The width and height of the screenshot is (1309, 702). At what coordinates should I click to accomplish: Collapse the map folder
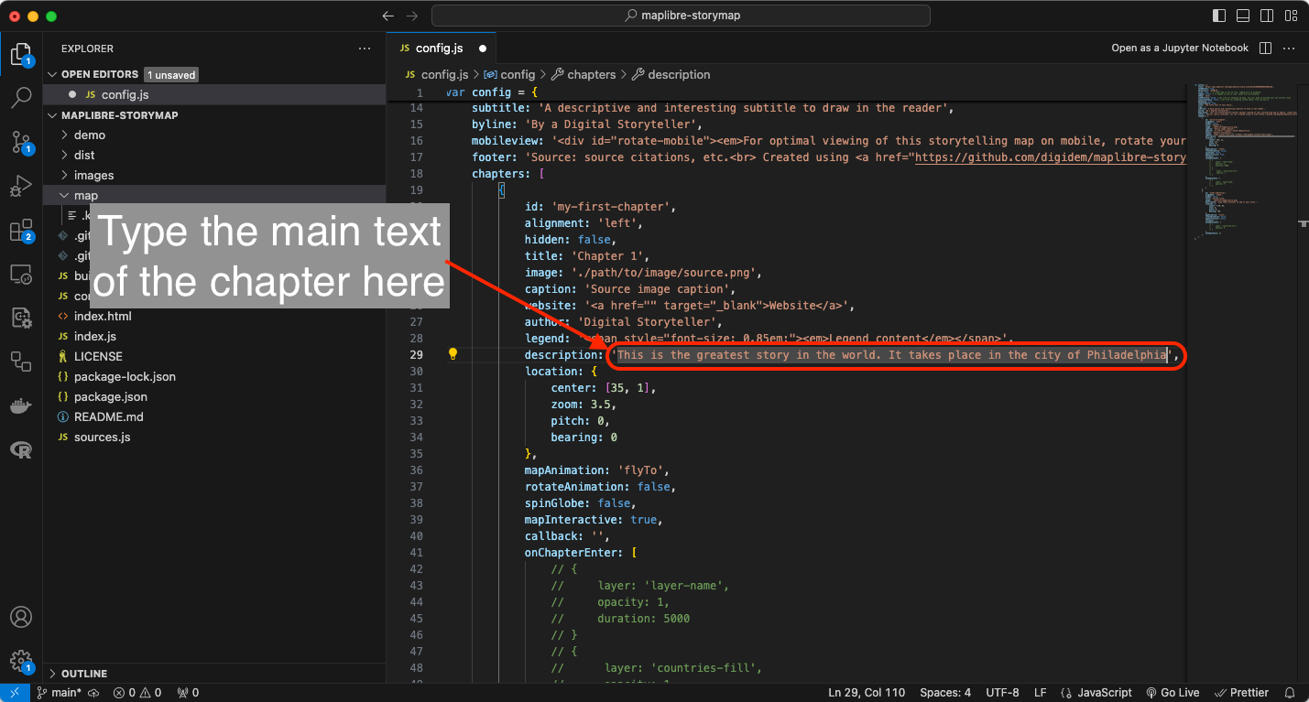point(86,195)
